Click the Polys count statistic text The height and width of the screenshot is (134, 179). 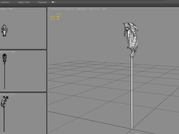[54, 16]
